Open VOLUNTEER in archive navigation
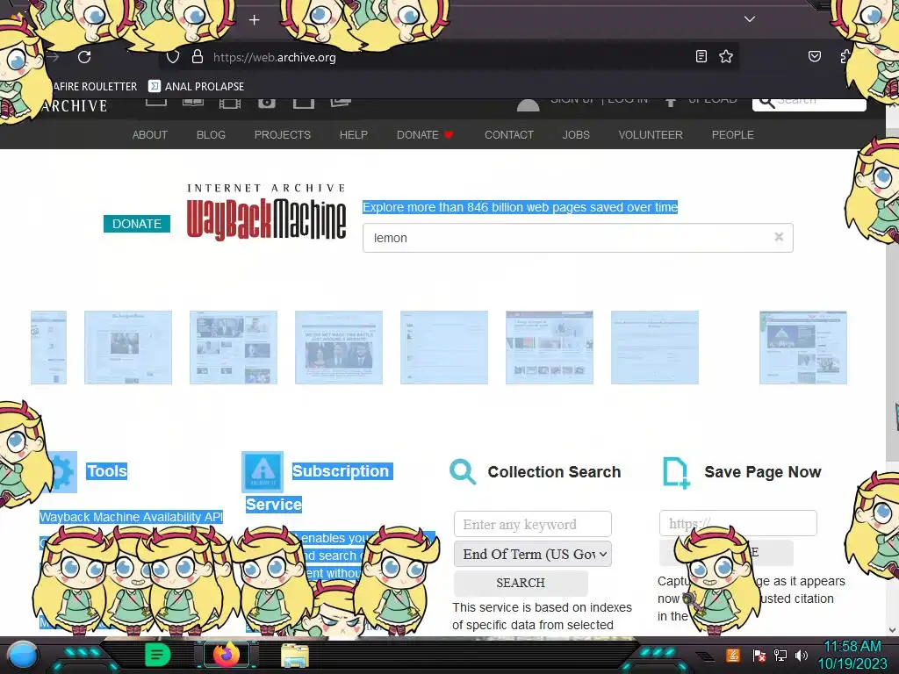Screen dimensions: 899x674 pos(651,134)
